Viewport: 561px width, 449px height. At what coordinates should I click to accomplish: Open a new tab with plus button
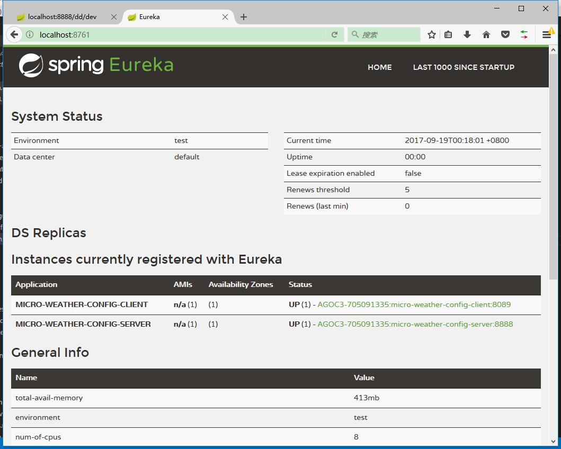[244, 17]
